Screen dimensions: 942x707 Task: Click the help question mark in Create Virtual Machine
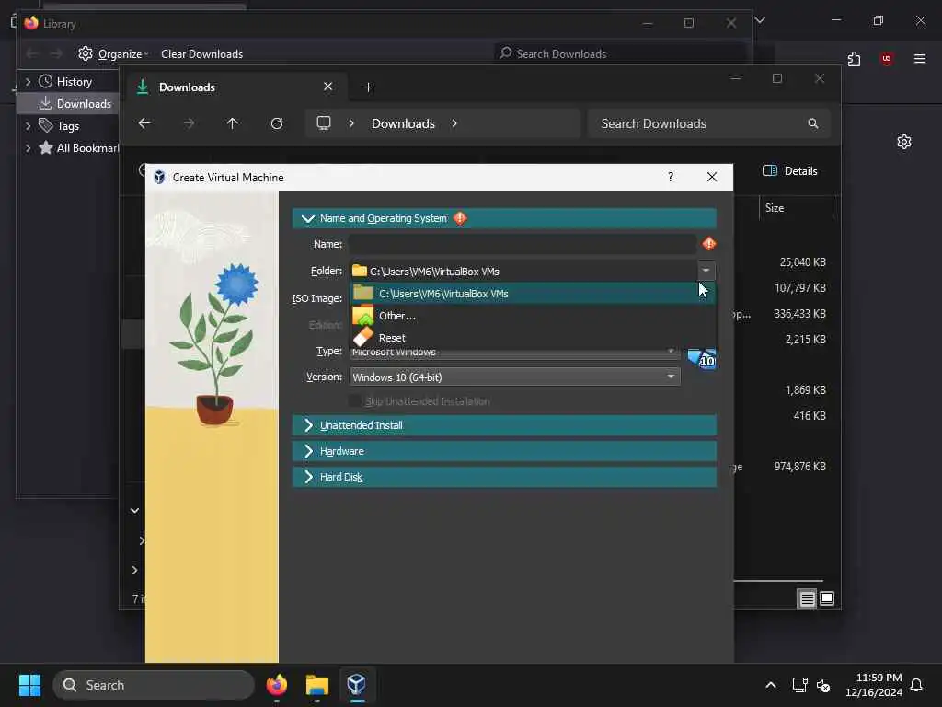(x=671, y=177)
